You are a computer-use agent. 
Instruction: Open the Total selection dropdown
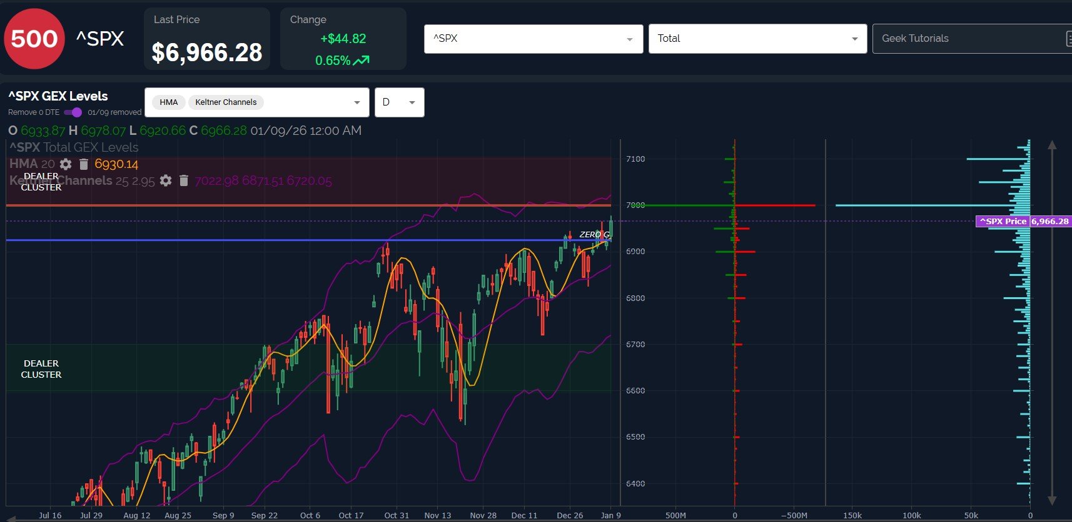tap(757, 39)
